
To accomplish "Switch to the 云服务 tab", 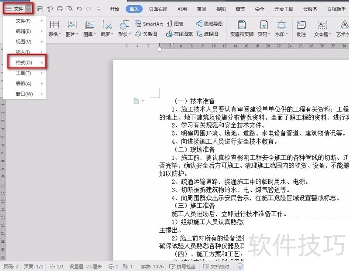I will pos(310,9).
